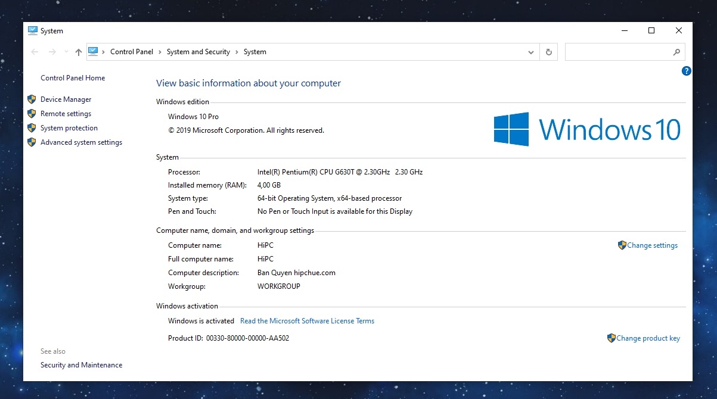The image size is (717, 399).
Task: Click the Intel Pentium processor value
Action: [340, 172]
